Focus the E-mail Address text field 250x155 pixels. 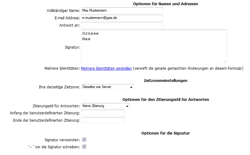coord(122,18)
